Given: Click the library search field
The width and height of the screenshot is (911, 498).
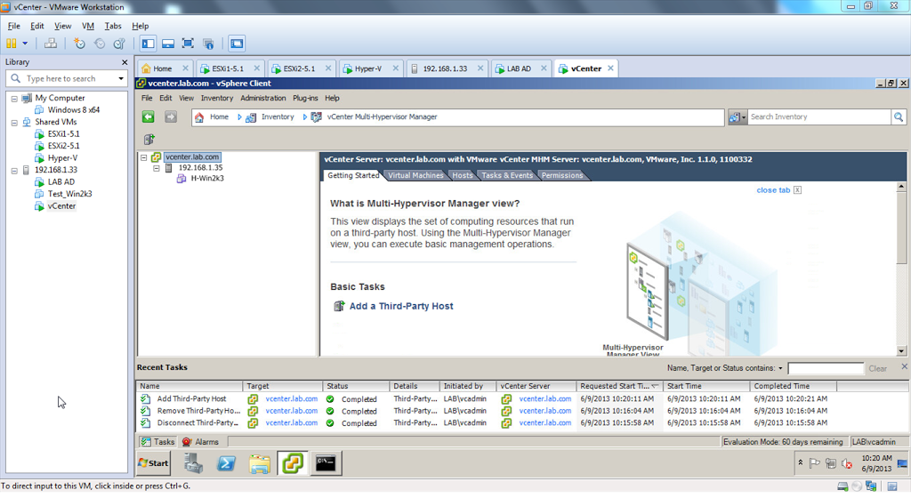Looking at the screenshot, I should (67, 78).
